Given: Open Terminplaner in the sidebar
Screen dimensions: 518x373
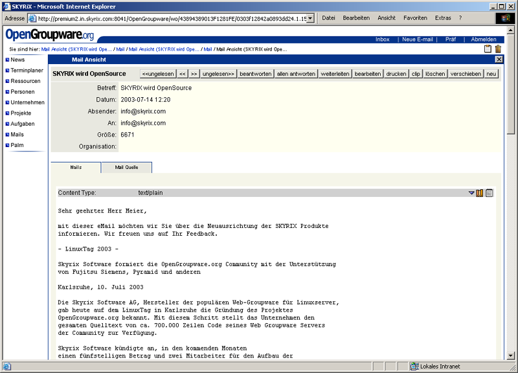Looking at the screenshot, I should pyautogui.click(x=27, y=71).
